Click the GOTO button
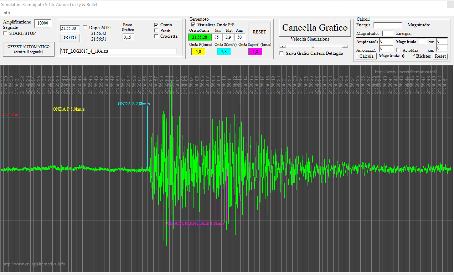 70,38
